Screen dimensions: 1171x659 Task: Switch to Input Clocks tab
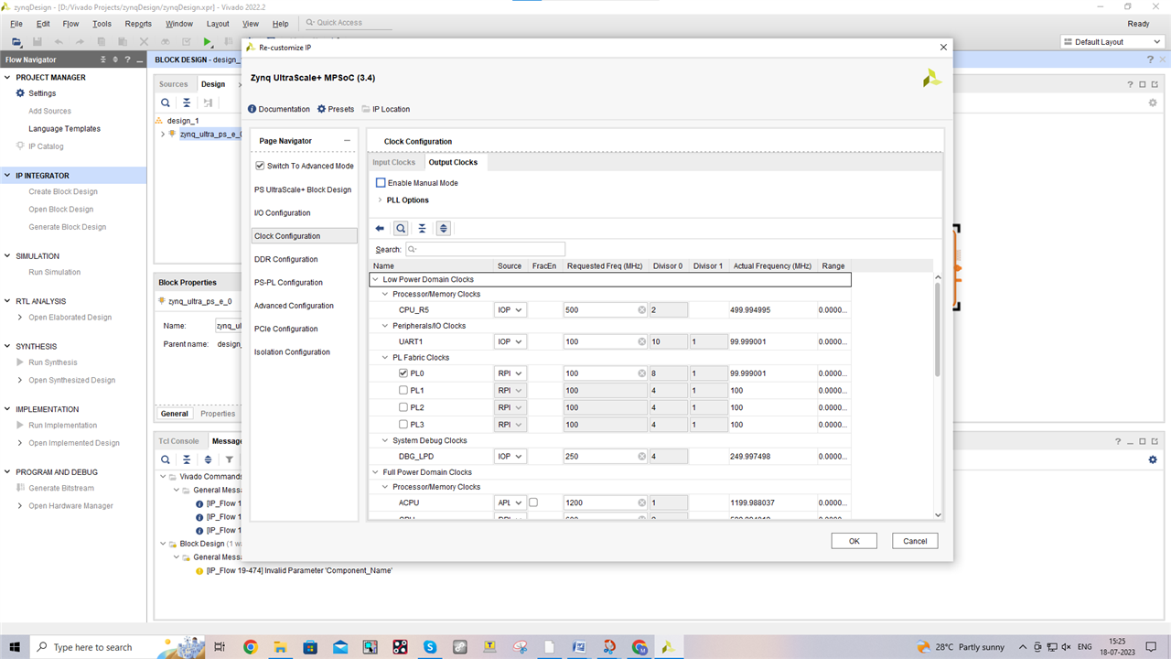393,162
